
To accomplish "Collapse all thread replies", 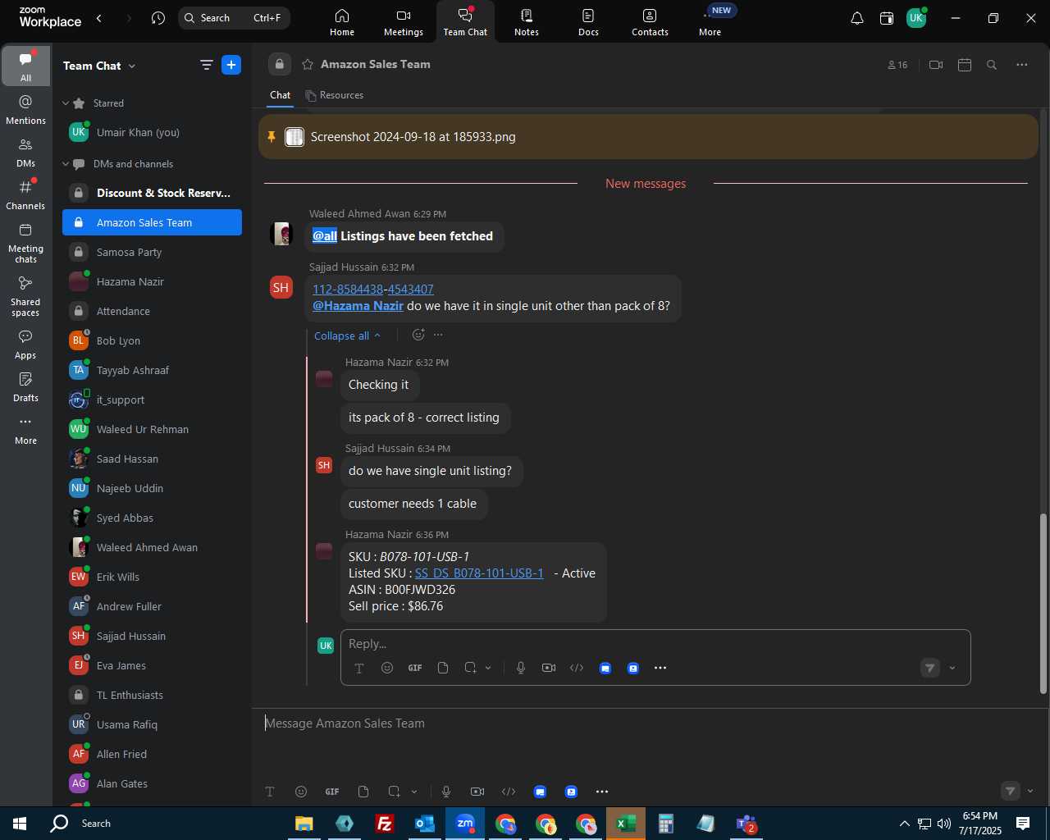I will point(348,336).
